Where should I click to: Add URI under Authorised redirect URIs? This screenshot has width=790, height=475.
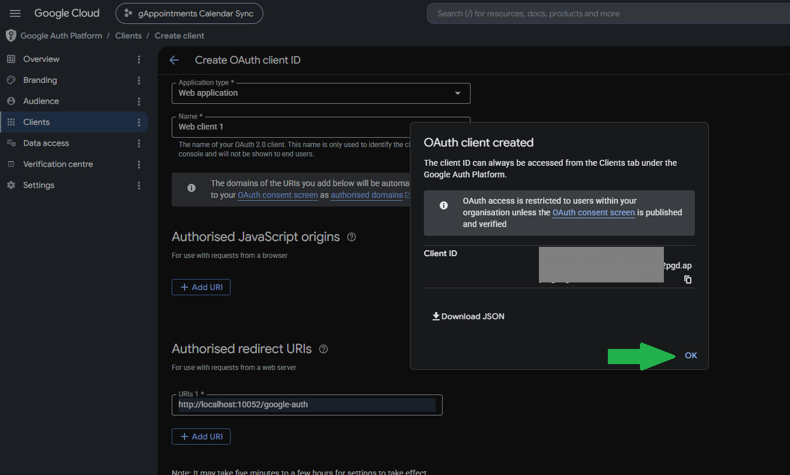201,436
